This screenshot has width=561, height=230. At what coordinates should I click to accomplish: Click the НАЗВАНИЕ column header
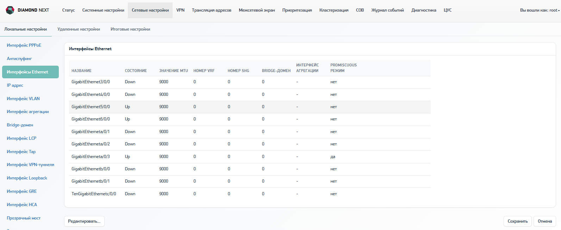(81, 71)
